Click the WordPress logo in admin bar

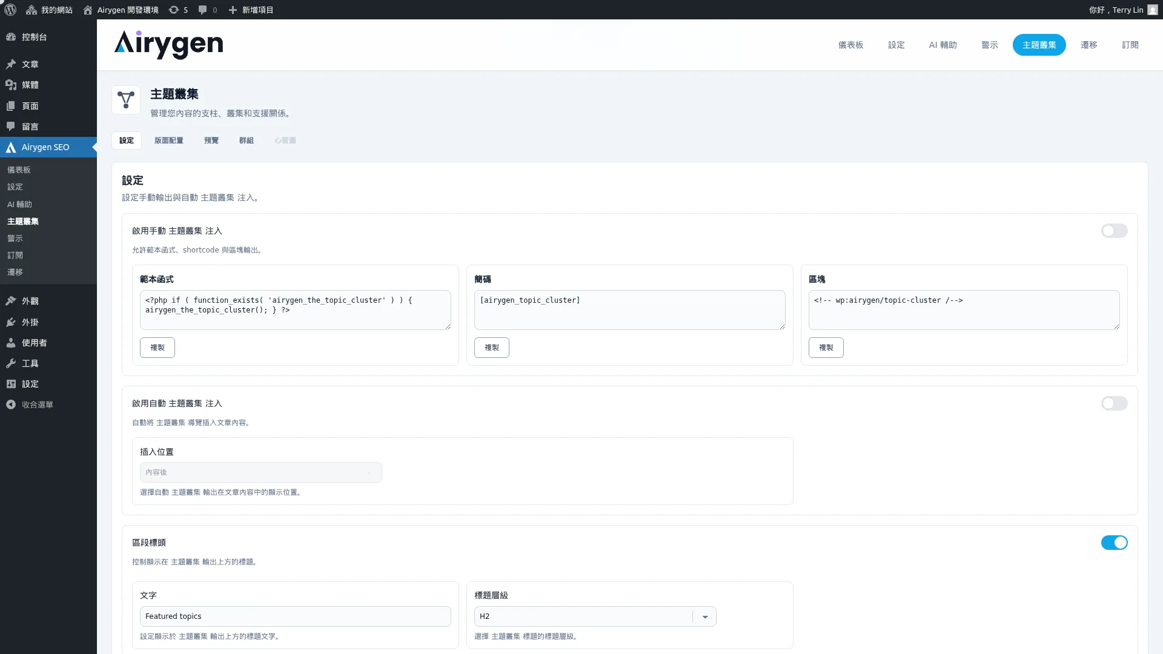[10, 10]
